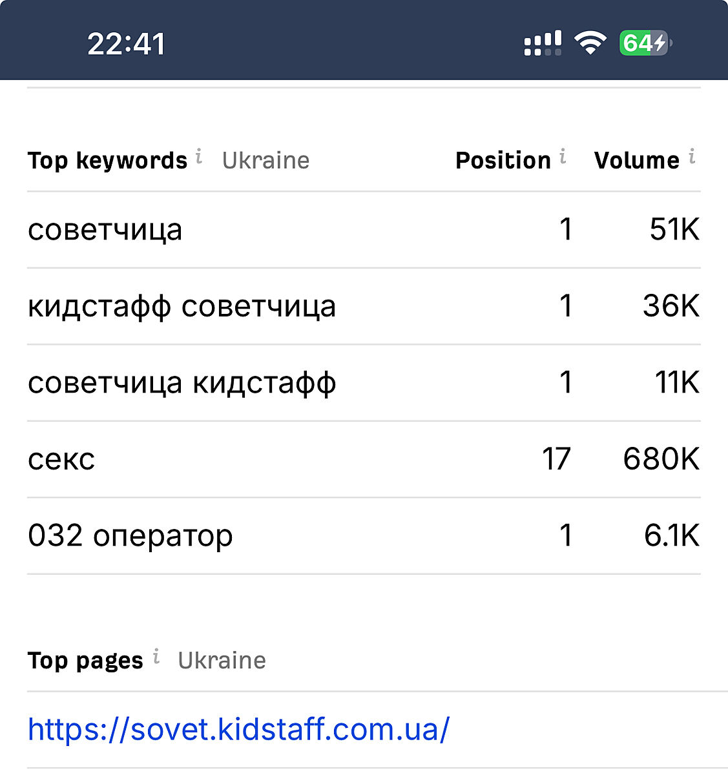Select keyword советчица кидстафф

click(182, 383)
